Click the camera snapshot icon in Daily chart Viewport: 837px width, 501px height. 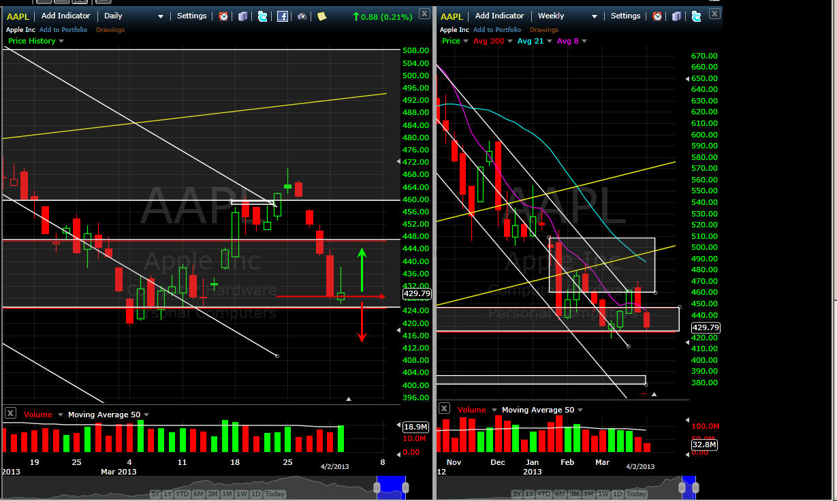pos(302,16)
